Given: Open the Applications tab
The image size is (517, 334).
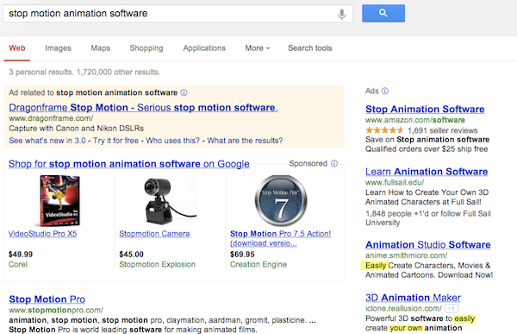Looking at the screenshot, I should coord(204,48).
